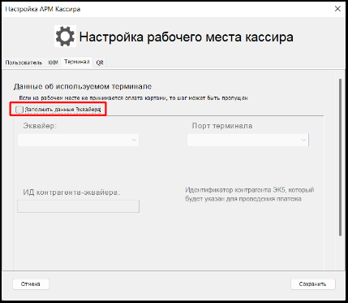This screenshot has height=303, width=348.
Task: Click the Настройка рабочего места кассира title
Action: [x=187, y=37]
